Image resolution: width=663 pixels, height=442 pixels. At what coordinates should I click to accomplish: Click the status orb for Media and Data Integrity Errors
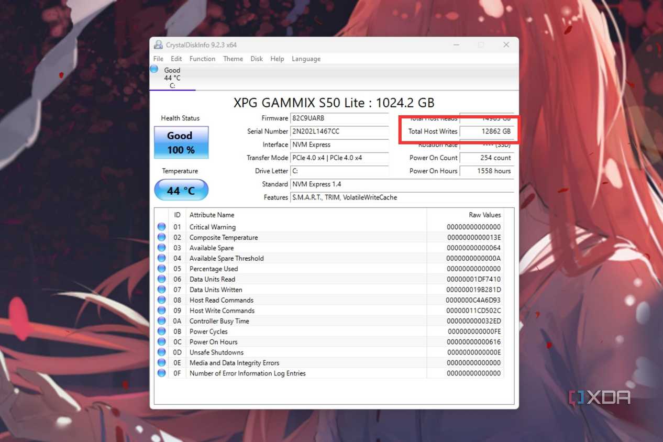click(x=162, y=363)
